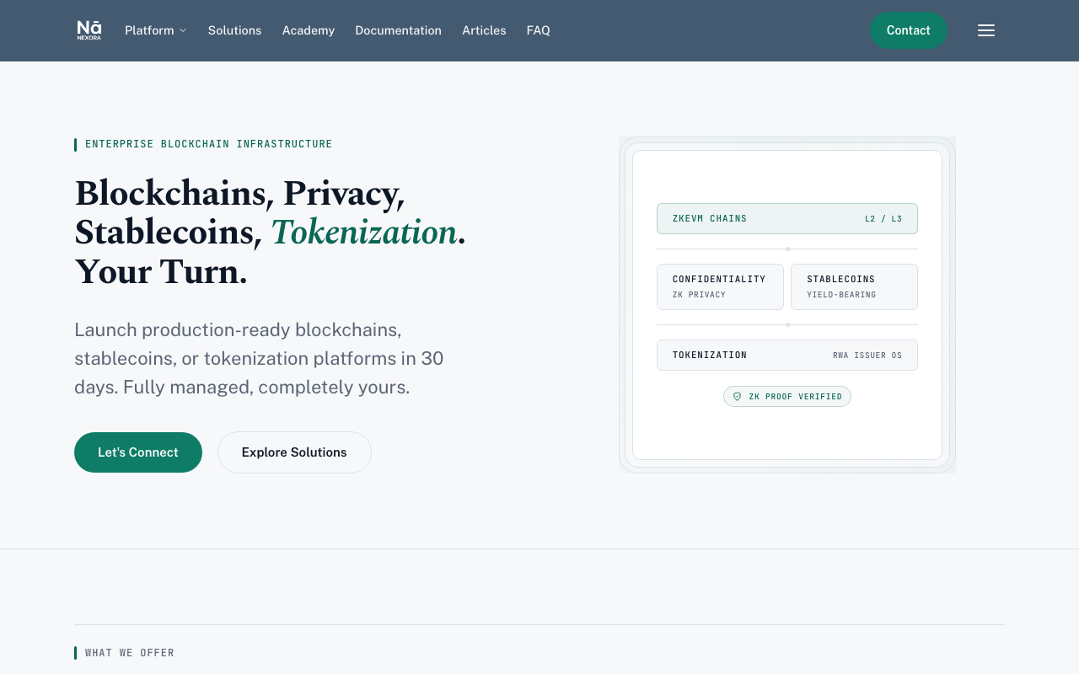Click the italic word Tokenization in the headline
The height and width of the screenshot is (674, 1079).
pos(363,233)
